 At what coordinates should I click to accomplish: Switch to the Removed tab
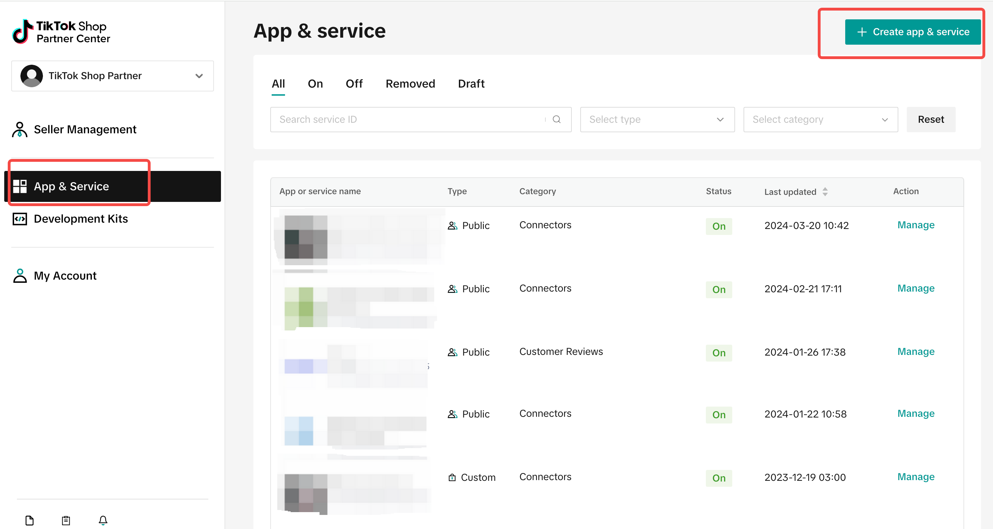click(x=410, y=84)
